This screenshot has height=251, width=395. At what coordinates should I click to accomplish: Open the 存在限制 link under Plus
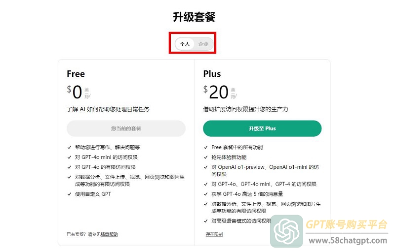214,234
